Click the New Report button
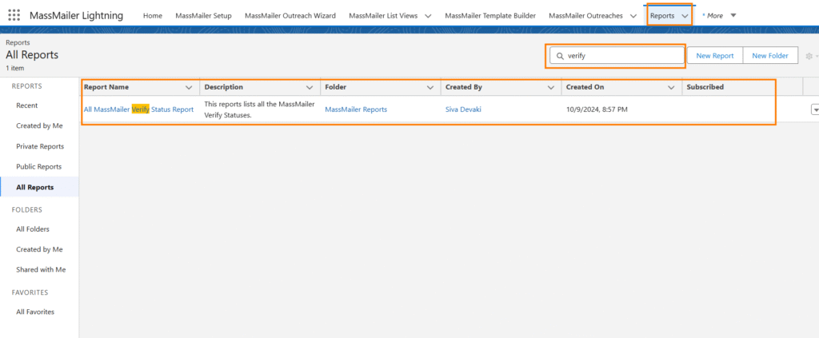This screenshot has width=819, height=338. [x=714, y=56]
